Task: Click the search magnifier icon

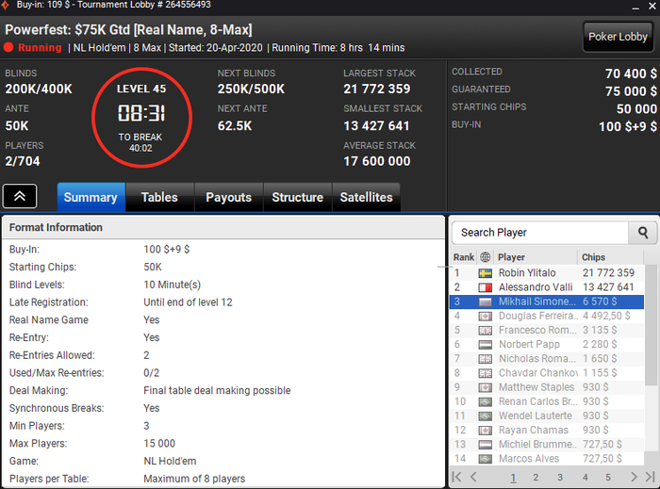Action: (x=642, y=233)
